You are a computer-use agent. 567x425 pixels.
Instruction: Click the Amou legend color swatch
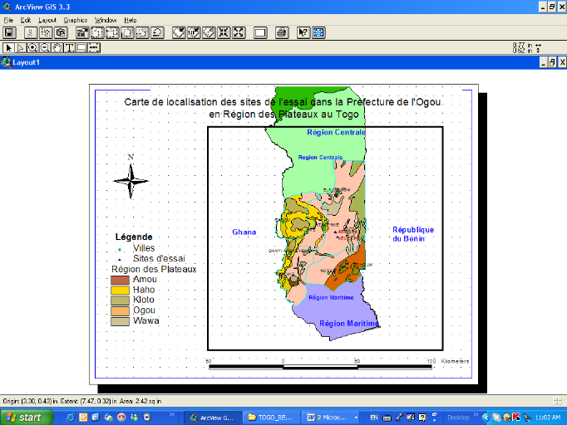pyautogui.click(x=121, y=281)
